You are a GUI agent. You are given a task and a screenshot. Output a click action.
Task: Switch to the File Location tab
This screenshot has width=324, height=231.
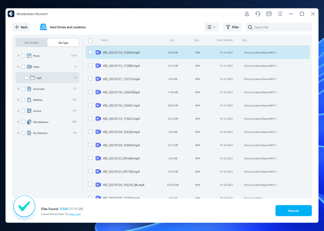32,43
